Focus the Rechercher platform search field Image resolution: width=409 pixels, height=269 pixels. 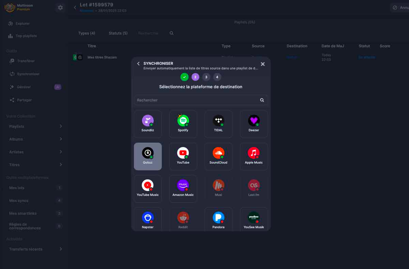[x=201, y=100]
